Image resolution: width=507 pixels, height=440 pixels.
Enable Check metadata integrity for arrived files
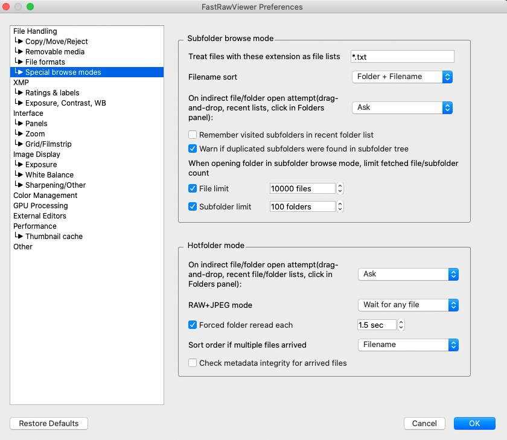coord(193,363)
